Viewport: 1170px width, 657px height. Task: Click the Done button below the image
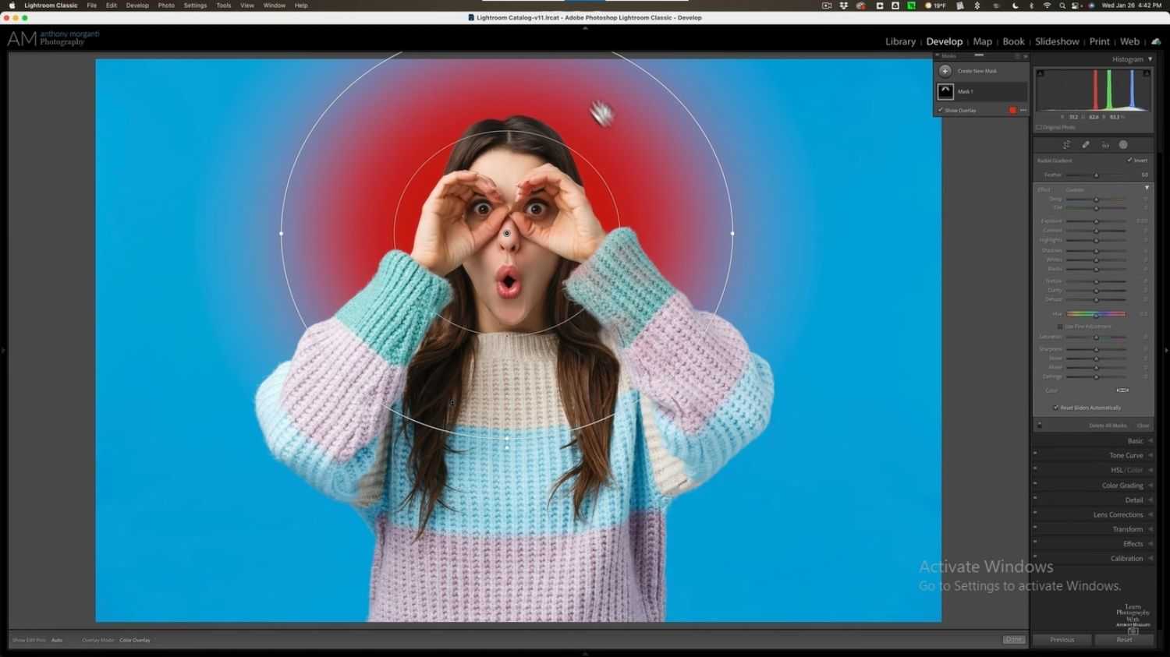point(1014,639)
